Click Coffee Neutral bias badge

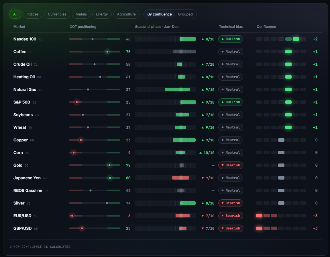231,52
